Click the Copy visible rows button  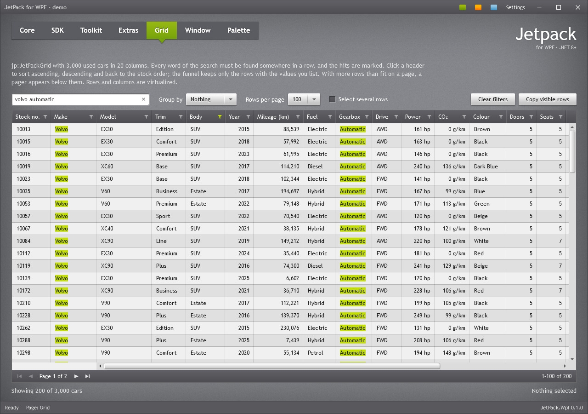548,99
